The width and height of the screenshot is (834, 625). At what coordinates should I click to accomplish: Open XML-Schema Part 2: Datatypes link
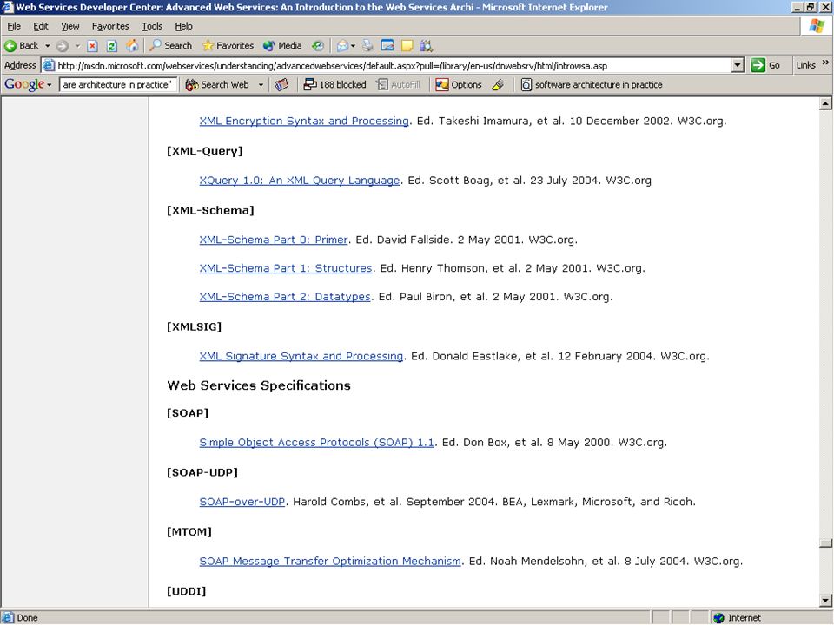(x=285, y=297)
